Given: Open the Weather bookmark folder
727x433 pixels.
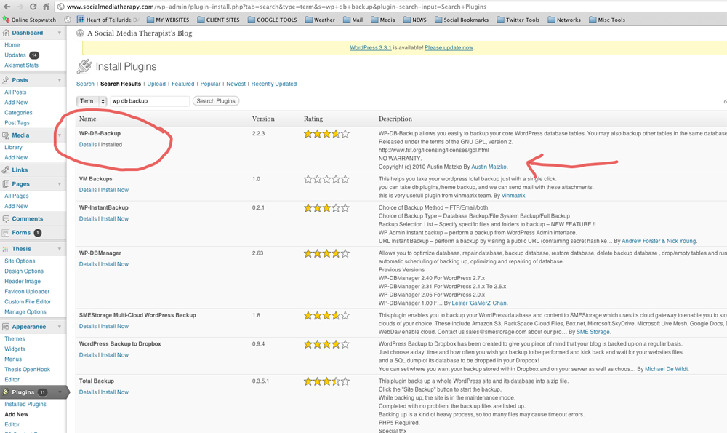Looking at the screenshot, I should [320, 20].
